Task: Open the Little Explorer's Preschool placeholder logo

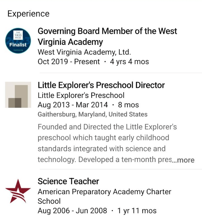Action: pos(18,95)
